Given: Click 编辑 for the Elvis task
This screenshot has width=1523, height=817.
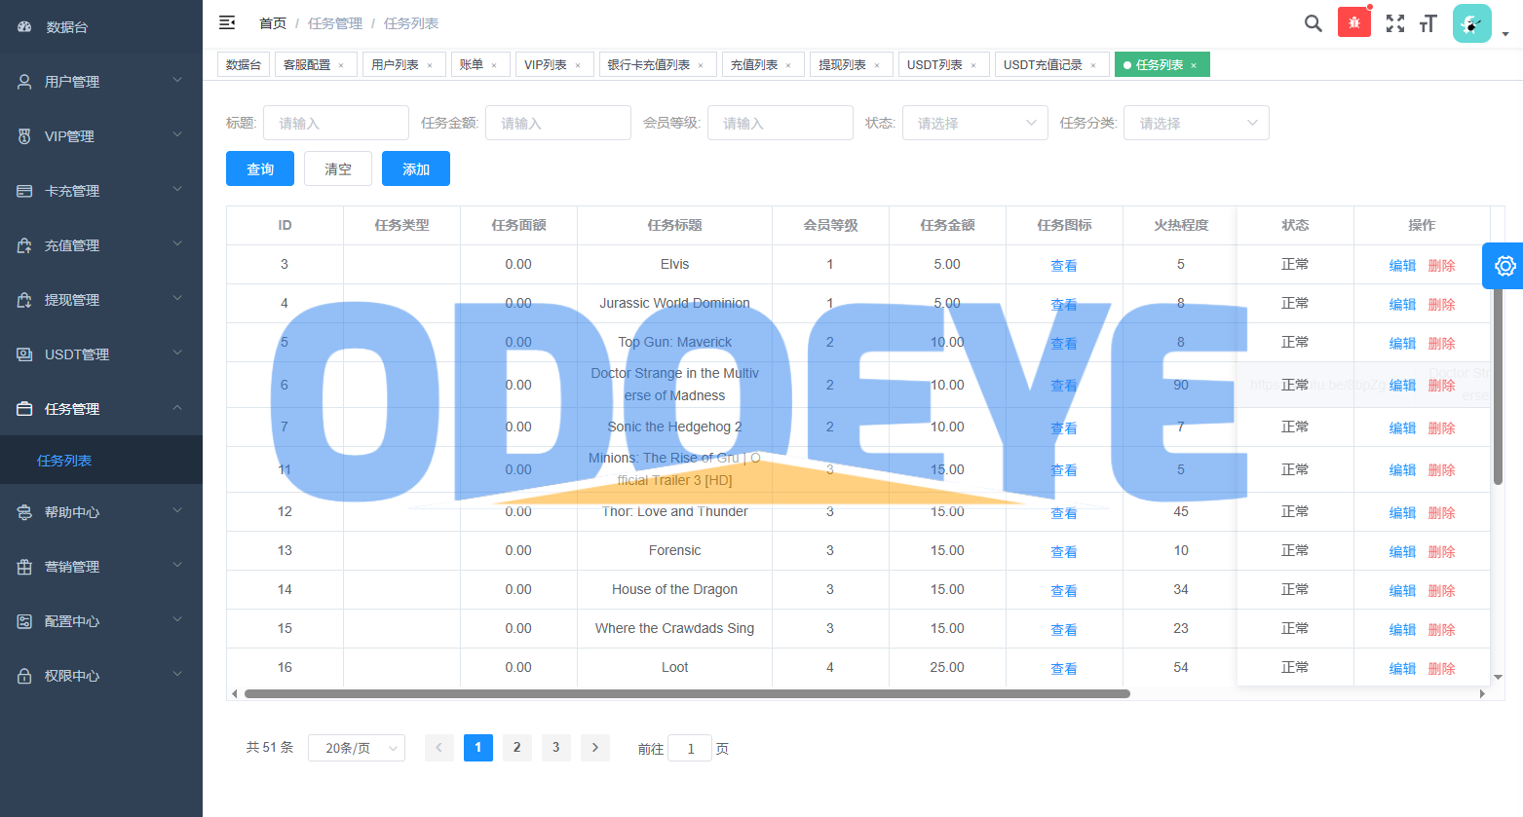Looking at the screenshot, I should pos(1401,265).
